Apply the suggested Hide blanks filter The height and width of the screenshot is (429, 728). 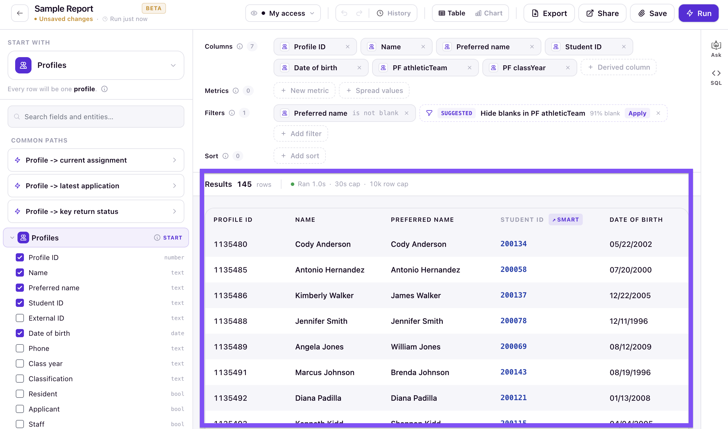[637, 113]
